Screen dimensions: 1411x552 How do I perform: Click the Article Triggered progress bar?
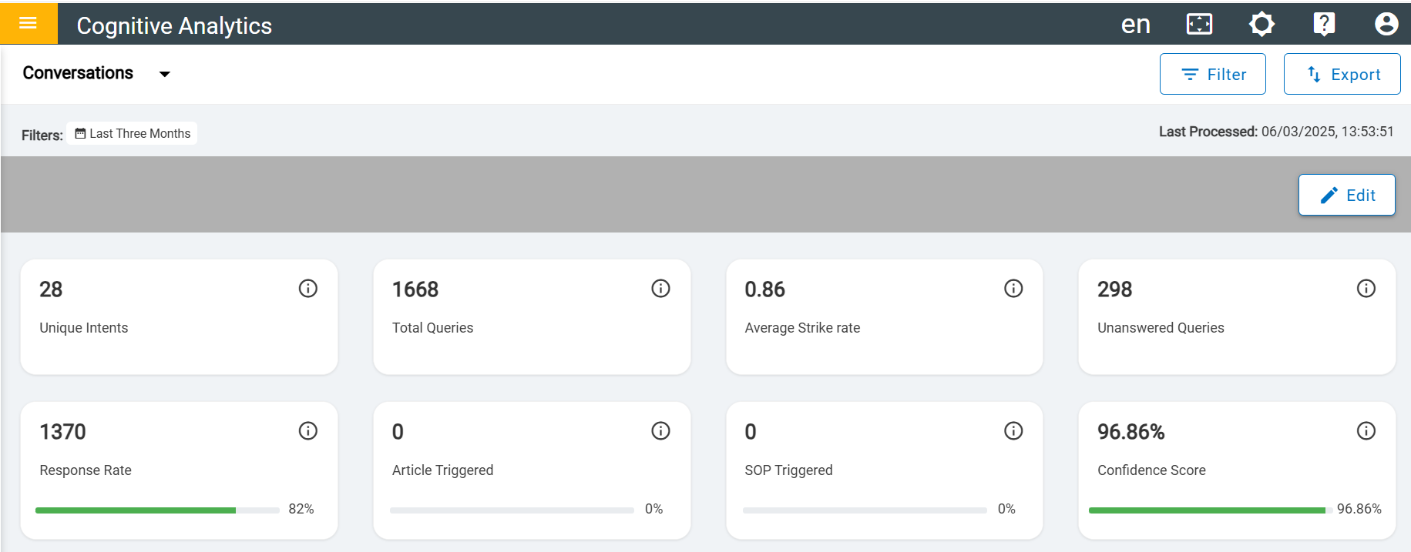pyautogui.click(x=512, y=510)
